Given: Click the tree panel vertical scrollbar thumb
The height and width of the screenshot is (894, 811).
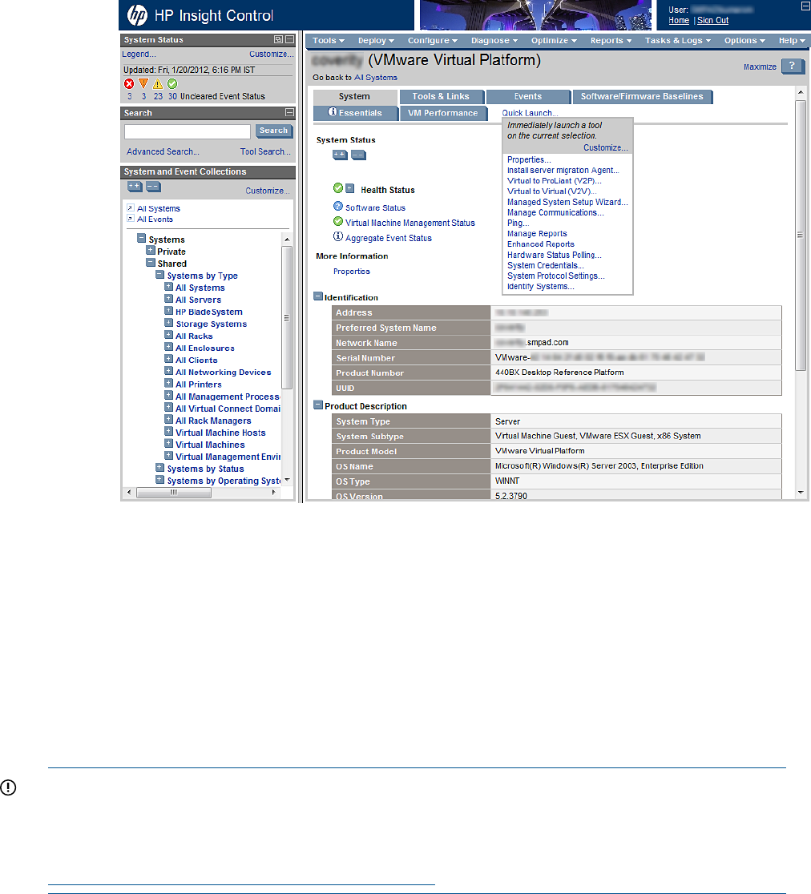Looking at the screenshot, I should click(287, 317).
